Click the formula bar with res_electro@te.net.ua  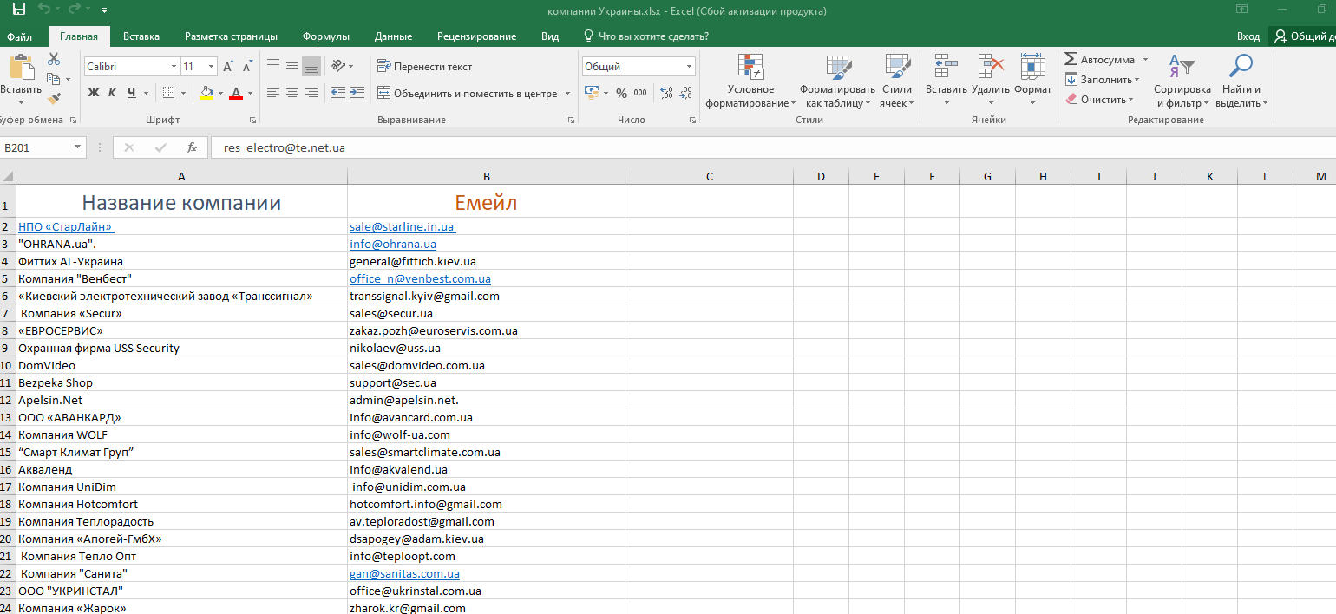(772, 148)
